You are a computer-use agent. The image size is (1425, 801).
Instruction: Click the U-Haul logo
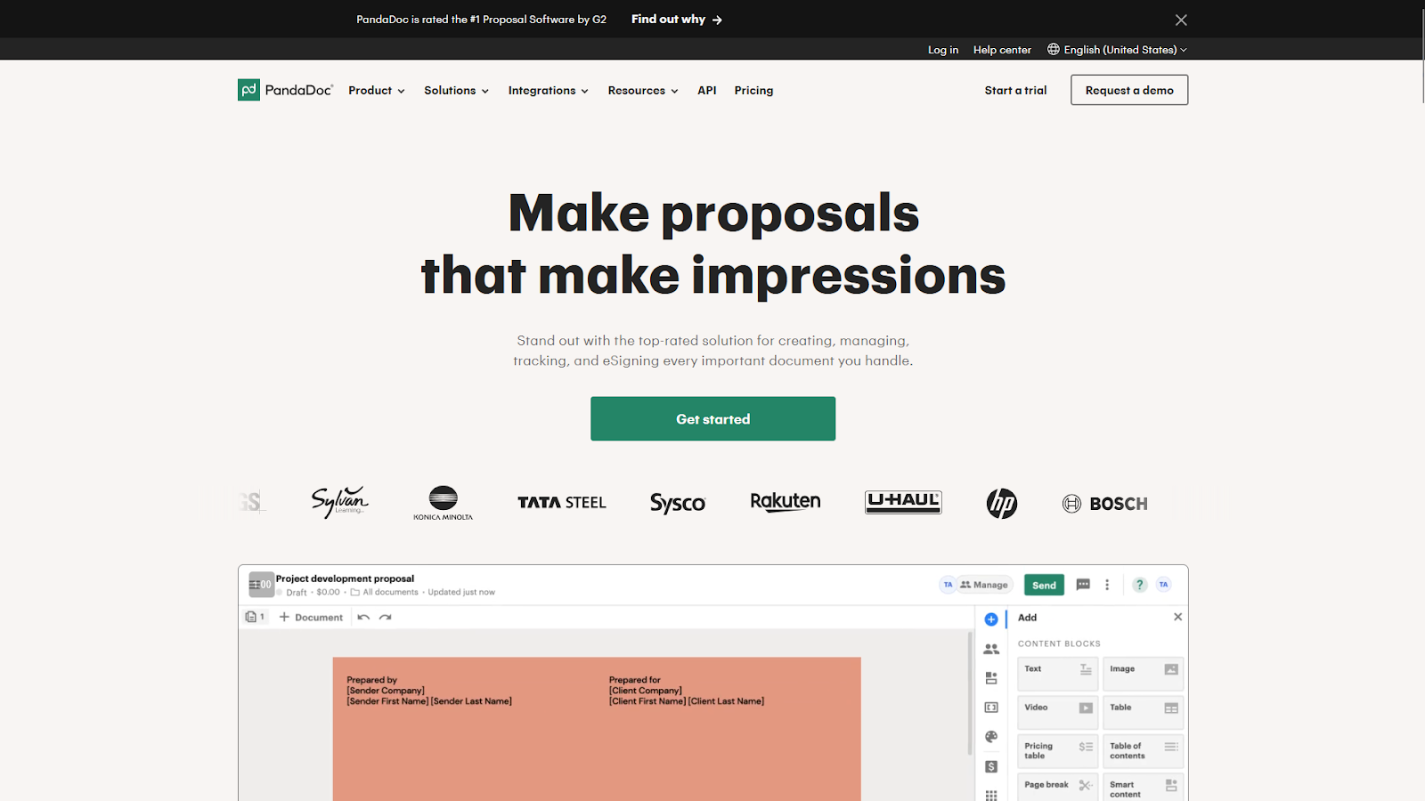[x=903, y=502]
